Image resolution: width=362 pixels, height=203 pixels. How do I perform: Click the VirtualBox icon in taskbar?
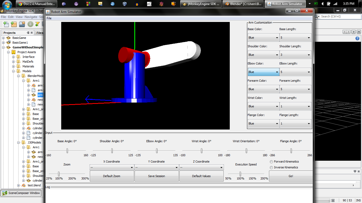[125, 4]
